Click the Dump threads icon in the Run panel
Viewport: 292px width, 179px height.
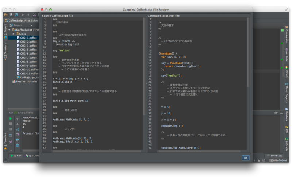point(11,136)
